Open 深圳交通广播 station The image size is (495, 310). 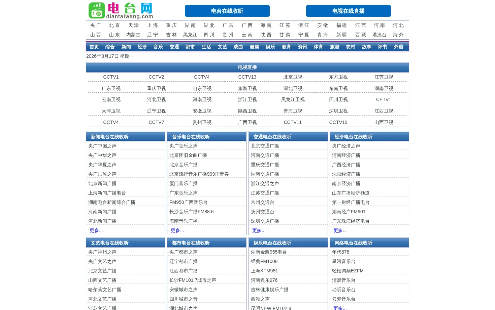(x=265, y=221)
